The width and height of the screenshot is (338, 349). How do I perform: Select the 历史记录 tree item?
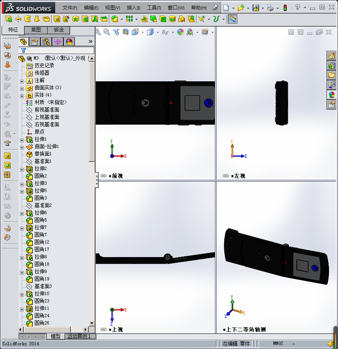[x=44, y=66]
